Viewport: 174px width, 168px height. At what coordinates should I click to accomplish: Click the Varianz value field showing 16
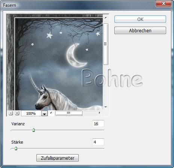click(x=98, y=124)
